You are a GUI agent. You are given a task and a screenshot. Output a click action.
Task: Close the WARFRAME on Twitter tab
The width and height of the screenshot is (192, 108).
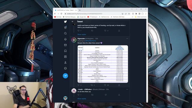coord(76,10)
